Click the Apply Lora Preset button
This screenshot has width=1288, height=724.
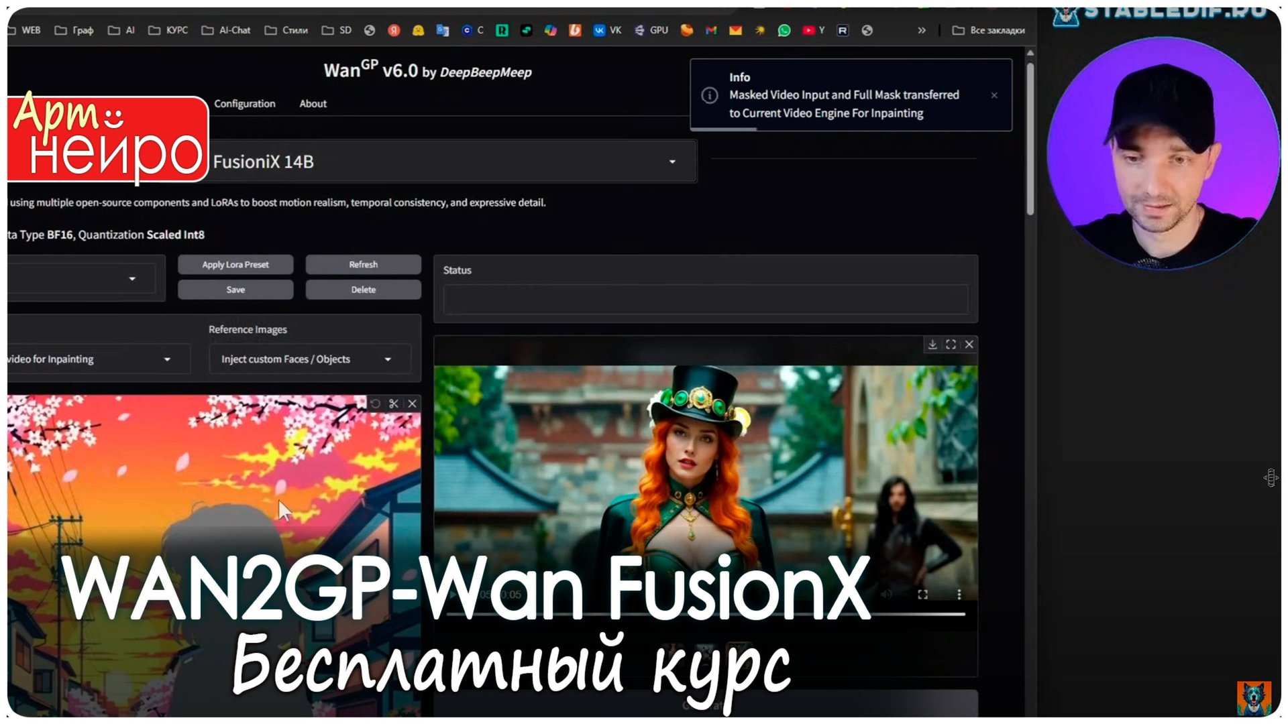pos(235,264)
